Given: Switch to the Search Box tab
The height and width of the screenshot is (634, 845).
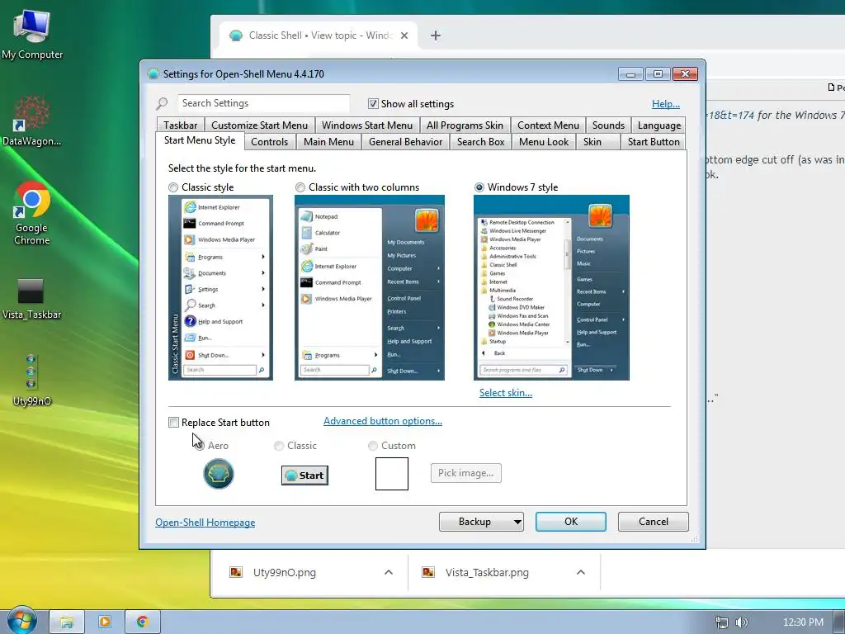Looking at the screenshot, I should point(481,142).
